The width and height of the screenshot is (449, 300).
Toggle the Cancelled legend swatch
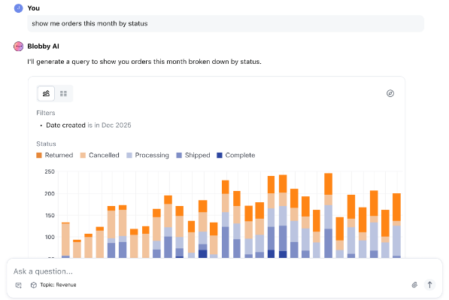click(83, 155)
